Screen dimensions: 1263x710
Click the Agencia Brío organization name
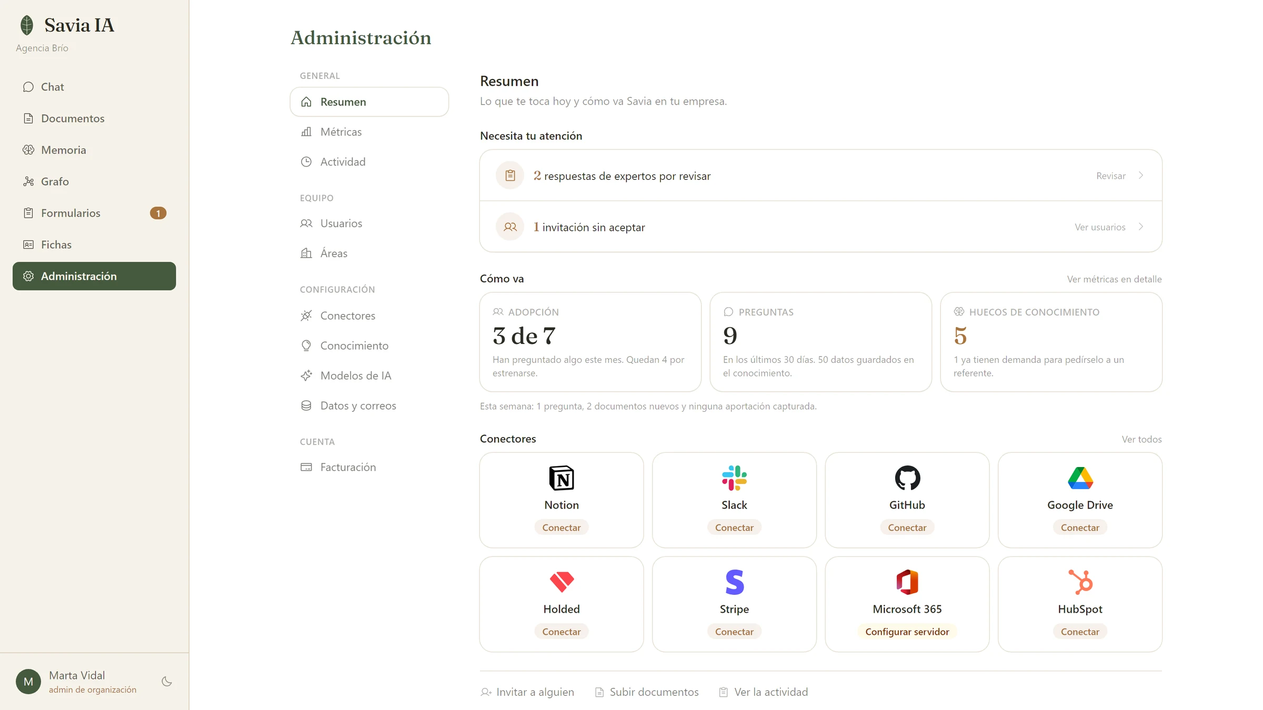(x=42, y=48)
